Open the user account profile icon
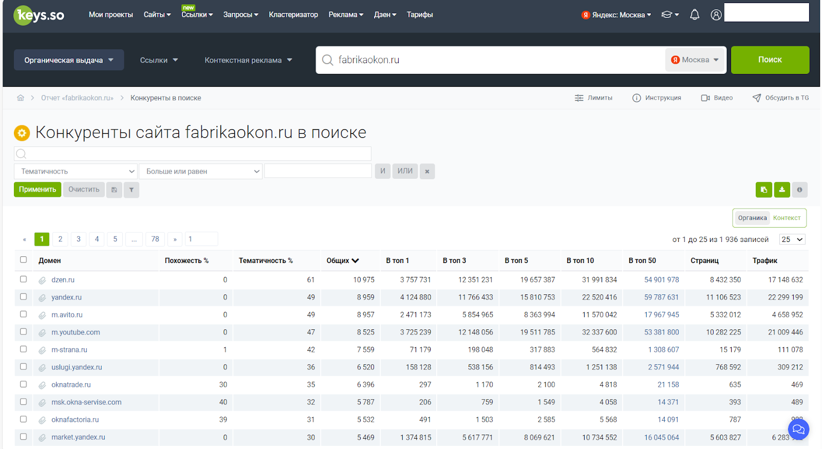The width and height of the screenshot is (822, 449). [716, 15]
